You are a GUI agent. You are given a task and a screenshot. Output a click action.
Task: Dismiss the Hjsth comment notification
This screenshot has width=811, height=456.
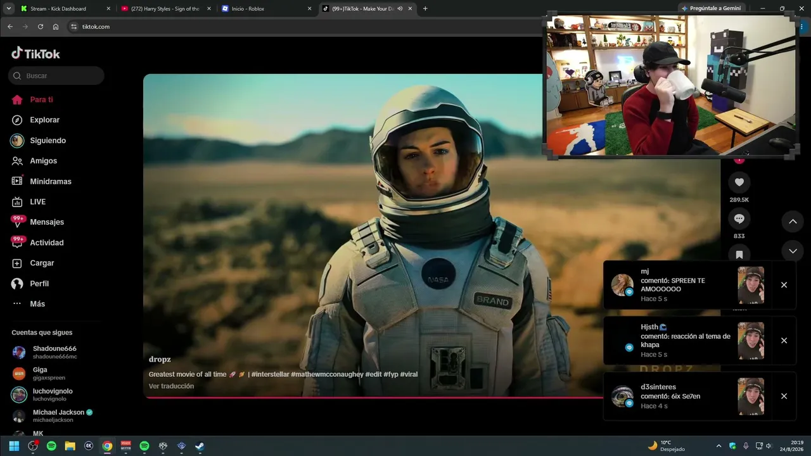click(784, 341)
